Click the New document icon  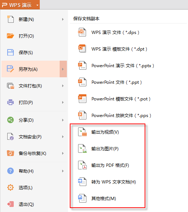click(x=10, y=19)
